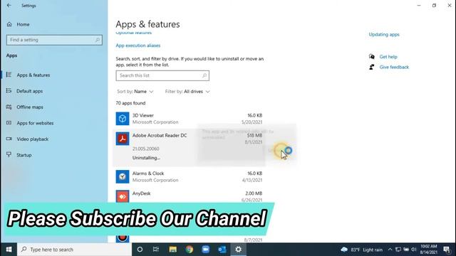This screenshot has height=256, width=456.
Task: Open the Updating apps link
Action: (x=384, y=35)
